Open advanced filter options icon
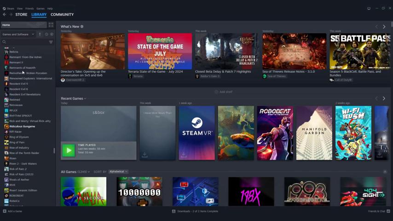393x221 pixels. 51,42
